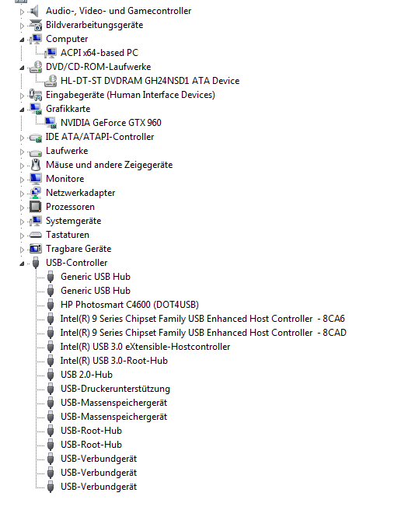
Task: Select 'HP Photosmart C4600 (DOT4USB)' text
Action: coord(130,305)
